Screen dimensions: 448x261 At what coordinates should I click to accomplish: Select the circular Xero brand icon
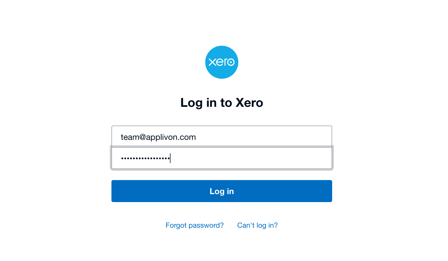click(x=222, y=62)
